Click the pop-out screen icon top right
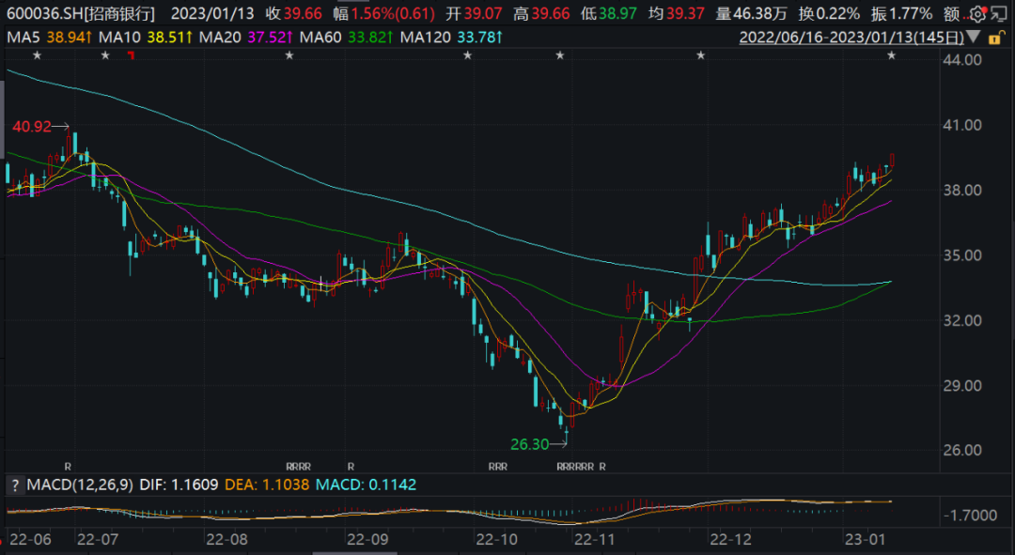1015x555 pixels. (x=999, y=14)
